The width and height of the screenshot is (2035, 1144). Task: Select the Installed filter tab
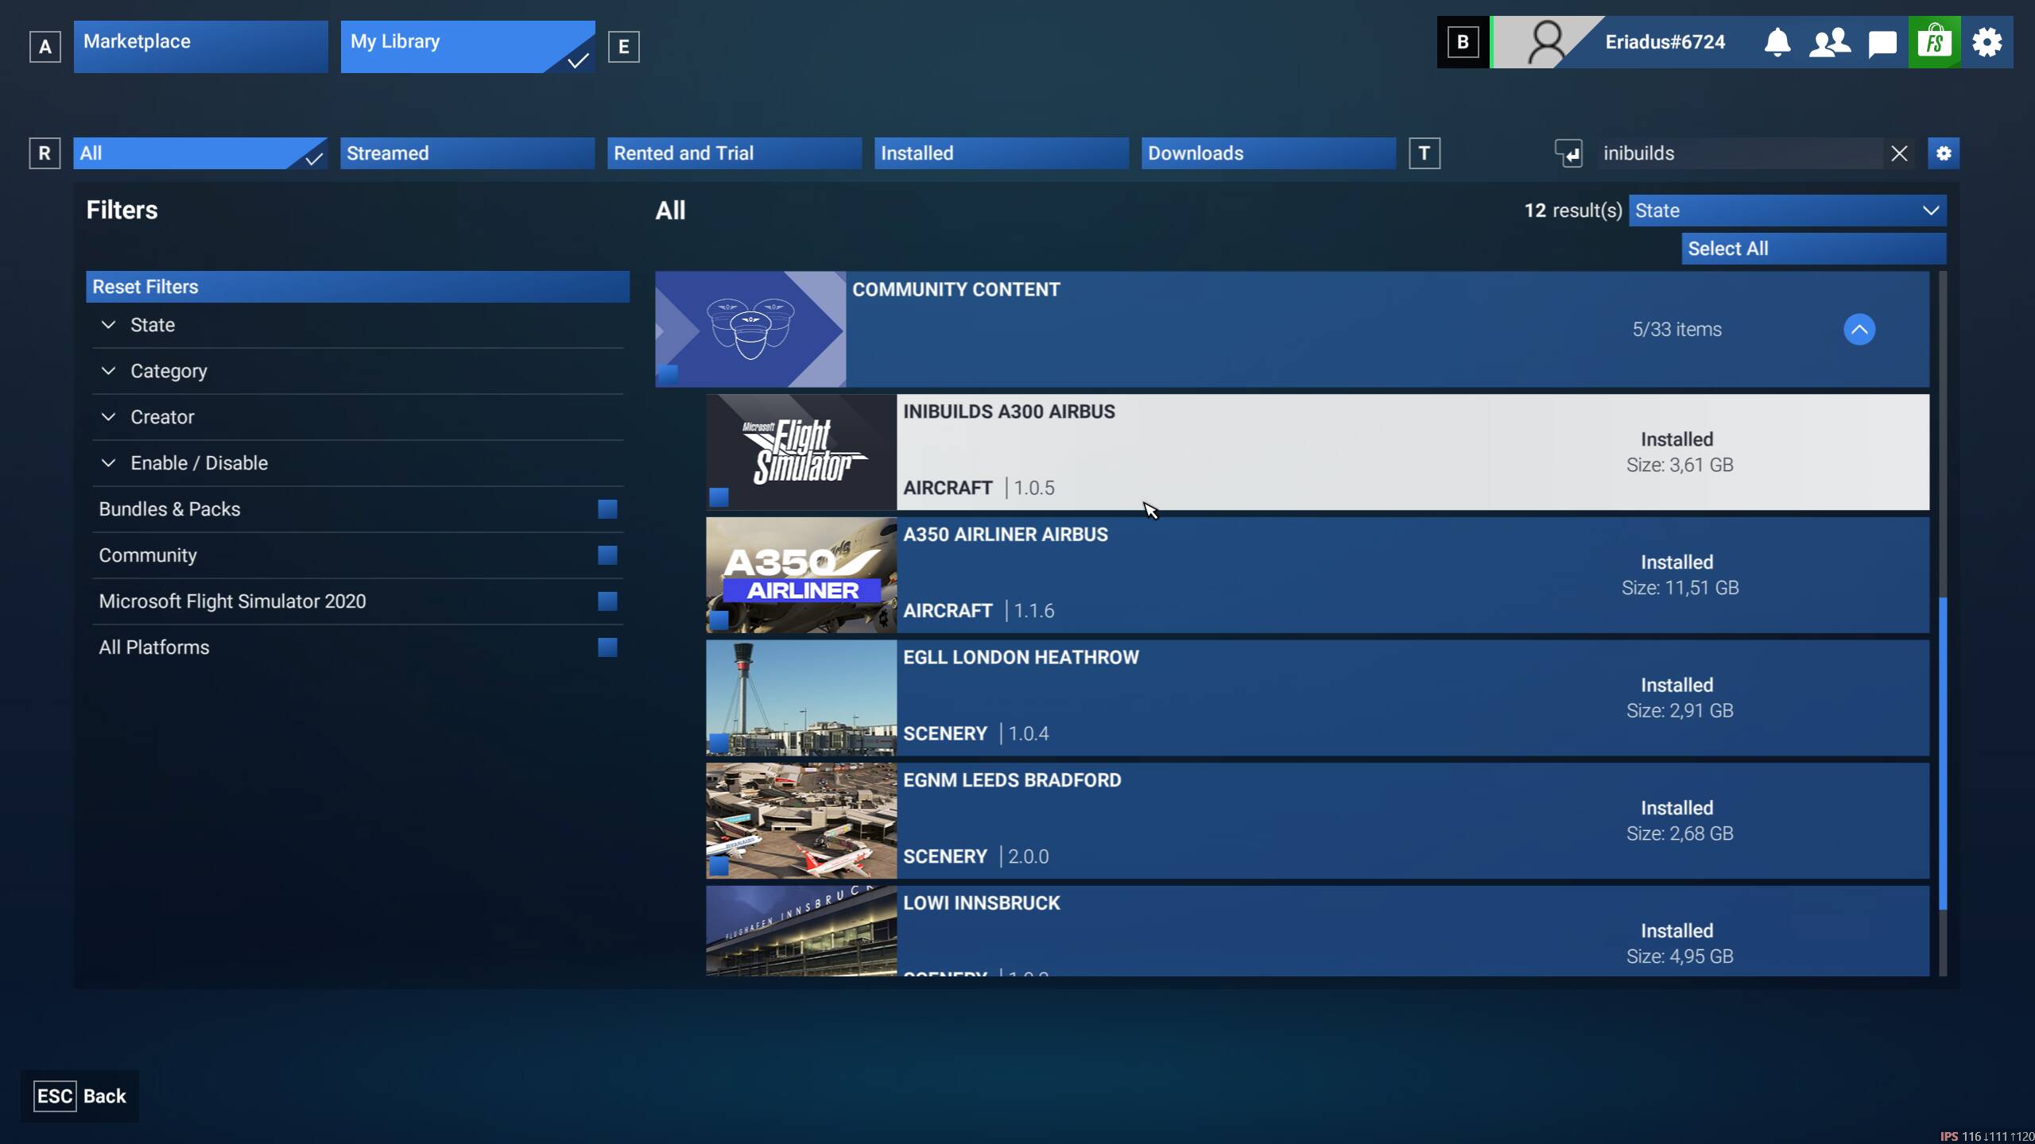point(1001,153)
